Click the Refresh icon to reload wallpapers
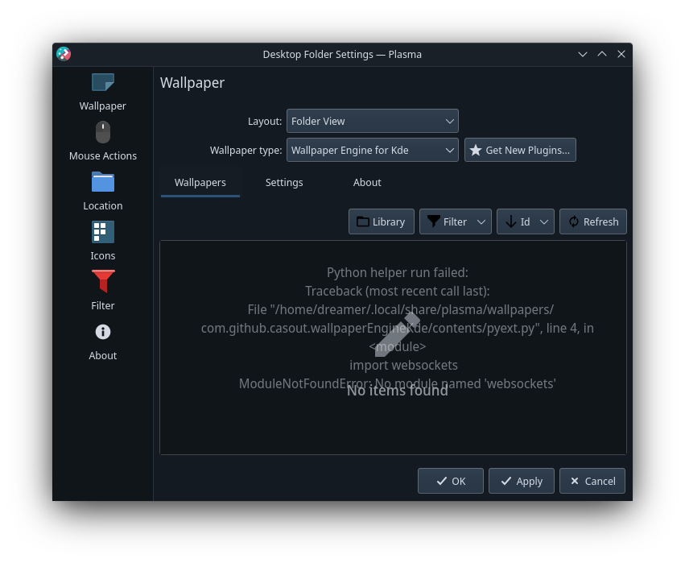The height and width of the screenshot is (563, 685). coord(573,221)
